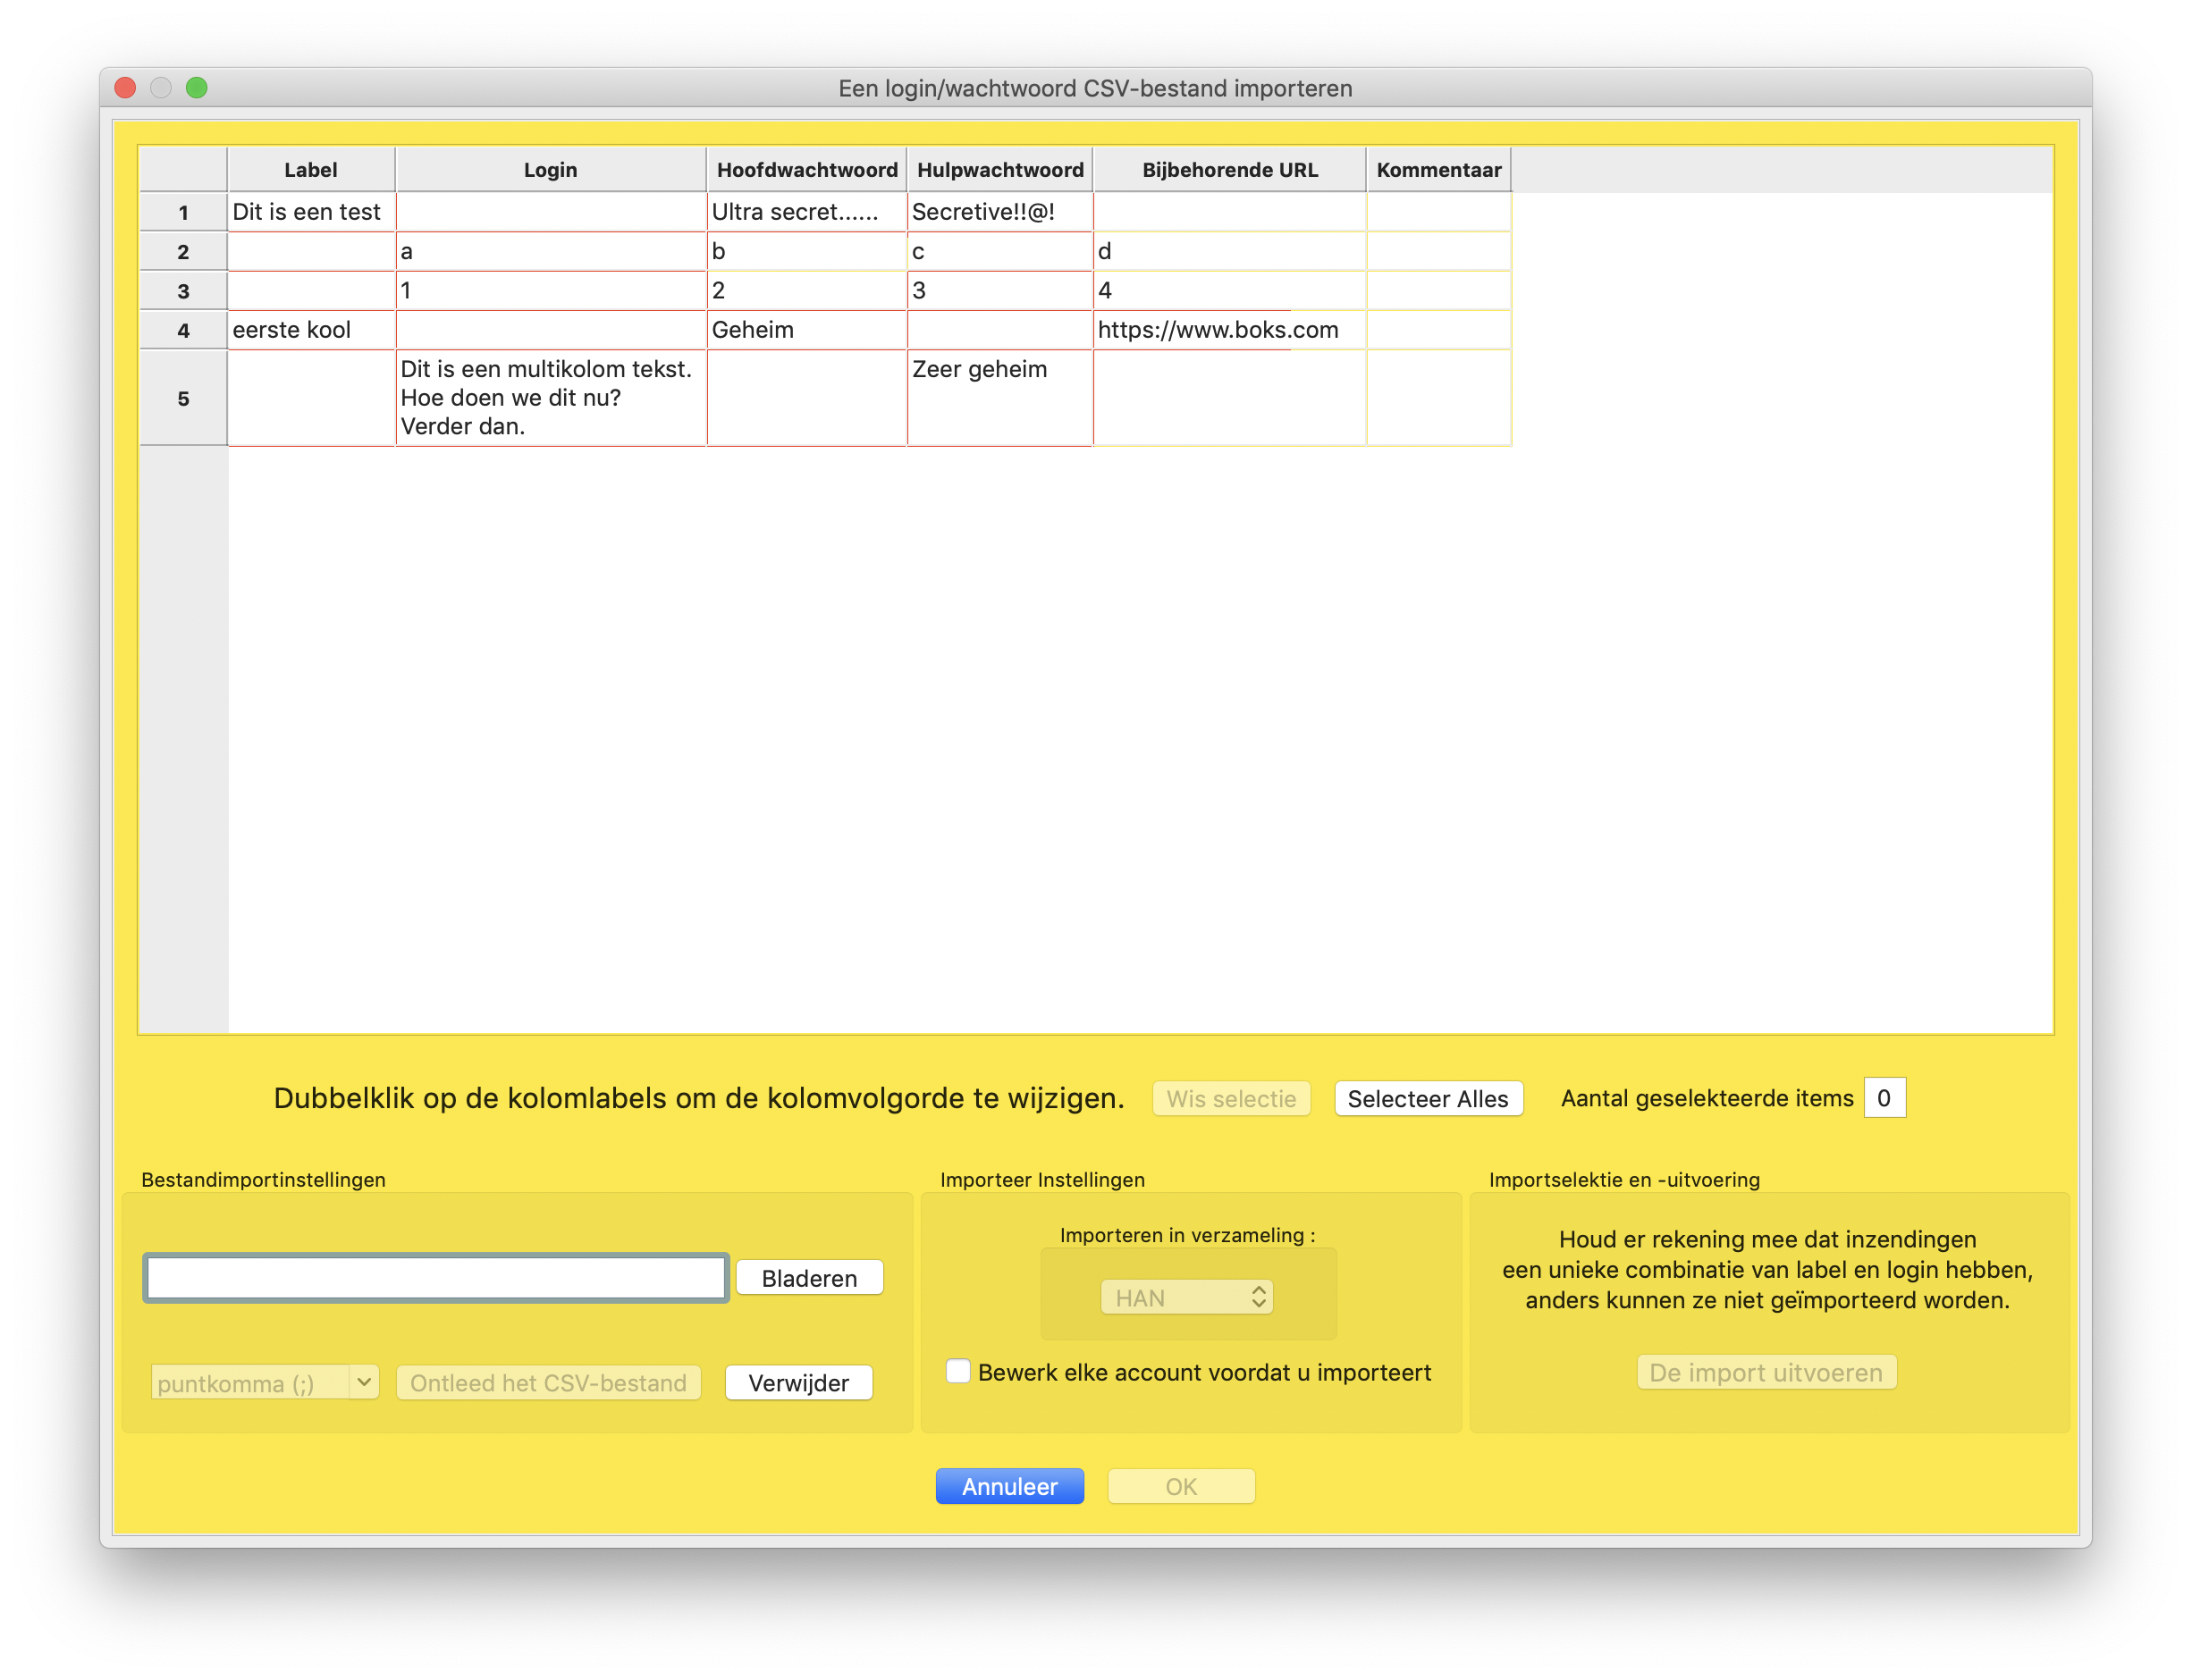Click the login cell containing 'a'
Viewport: 2192px width, 1680px height.
(x=552, y=252)
